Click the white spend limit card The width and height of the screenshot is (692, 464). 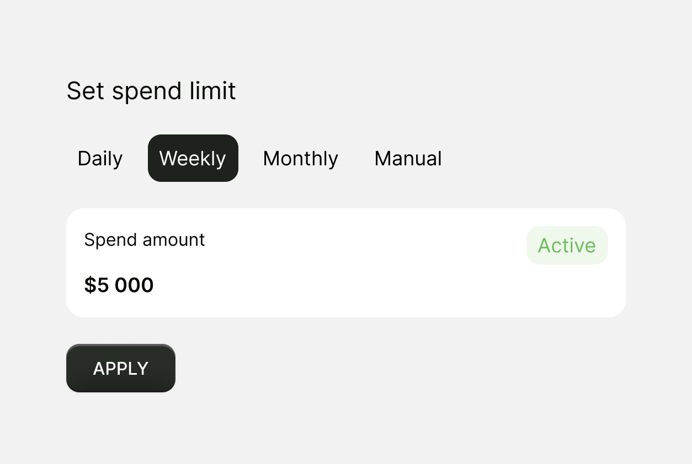point(346,262)
